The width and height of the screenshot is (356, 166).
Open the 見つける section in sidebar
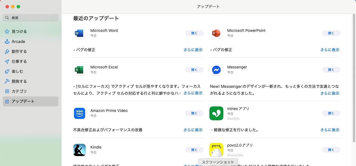click(19, 32)
